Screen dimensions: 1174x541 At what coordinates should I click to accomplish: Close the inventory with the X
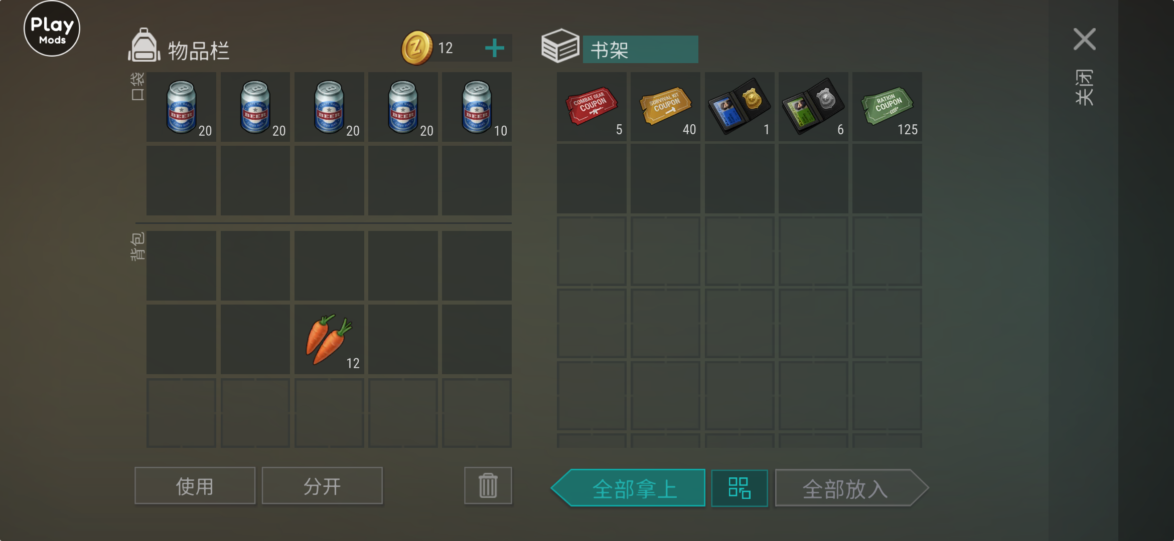pyautogui.click(x=1084, y=39)
